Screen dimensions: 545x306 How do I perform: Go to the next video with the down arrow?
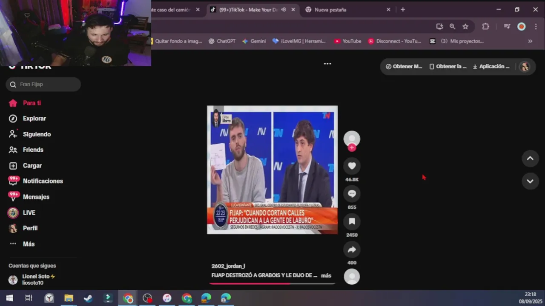530,181
